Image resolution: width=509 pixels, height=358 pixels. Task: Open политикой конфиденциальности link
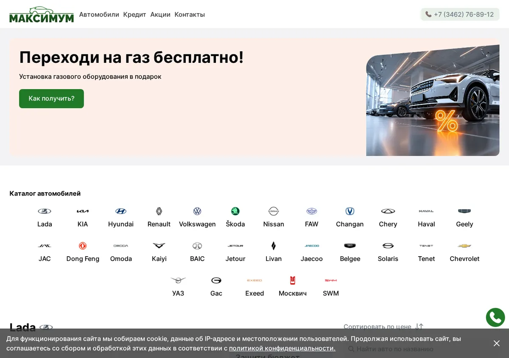282,348
